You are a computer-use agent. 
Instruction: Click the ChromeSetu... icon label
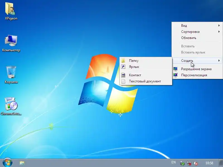11,114
